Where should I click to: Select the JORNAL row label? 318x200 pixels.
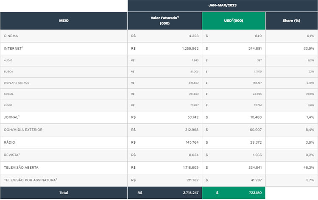(11, 117)
